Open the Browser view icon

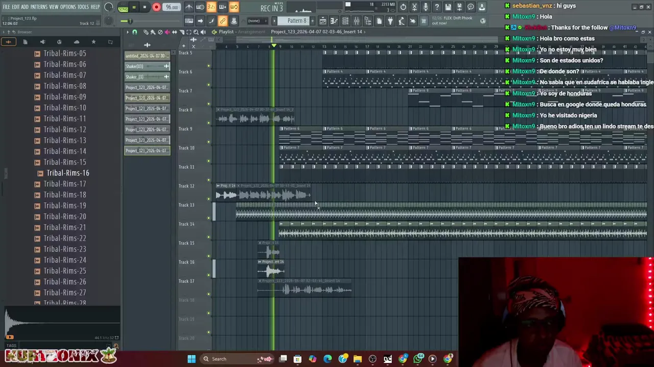(x=368, y=21)
